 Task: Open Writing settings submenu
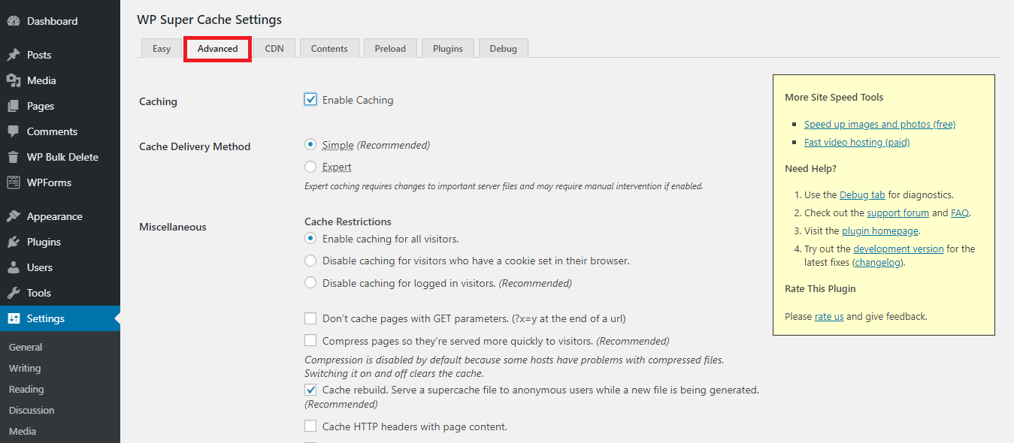point(25,368)
